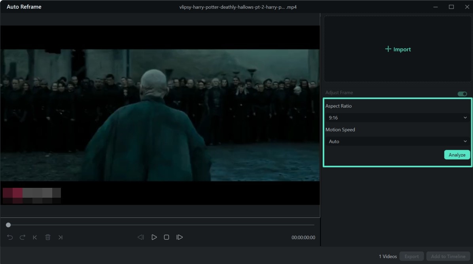Step forward one frame
The height and width of the screenshot is (264, 473).
[x=180, y=237]
